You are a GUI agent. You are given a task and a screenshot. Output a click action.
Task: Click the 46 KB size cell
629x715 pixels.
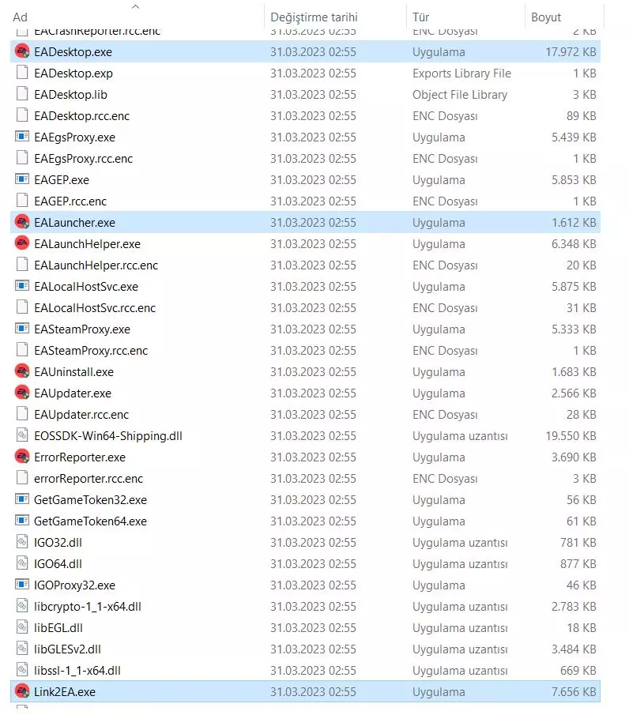click(581, 585)
